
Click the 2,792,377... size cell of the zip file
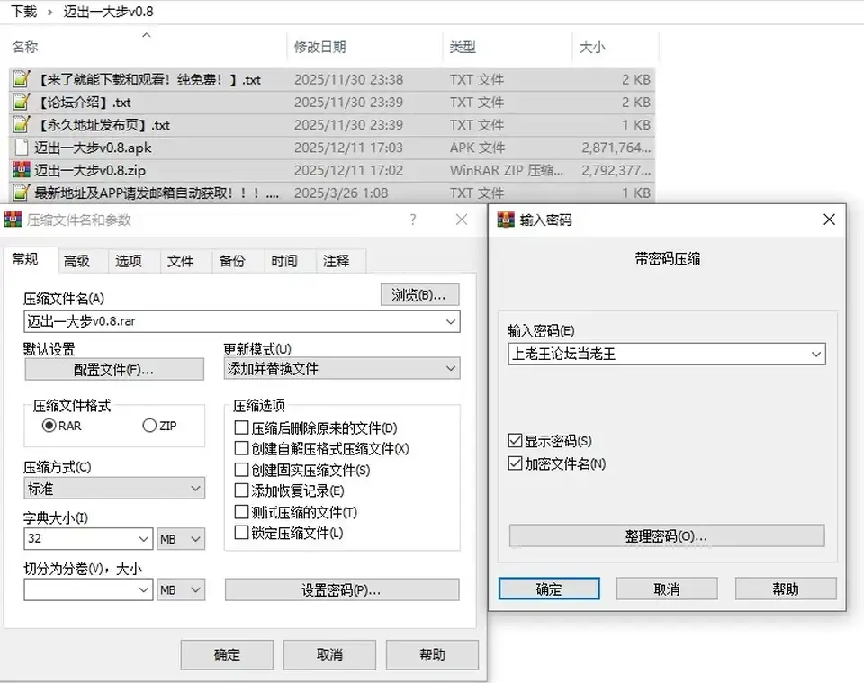[x=616, y=170]
